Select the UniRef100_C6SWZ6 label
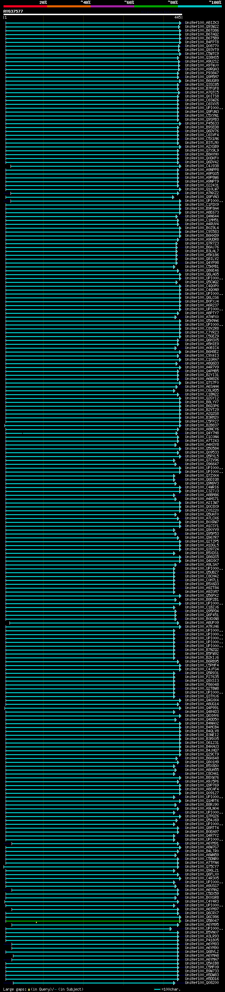The width and height of the screenshot is (225, 992). [202, 100]
